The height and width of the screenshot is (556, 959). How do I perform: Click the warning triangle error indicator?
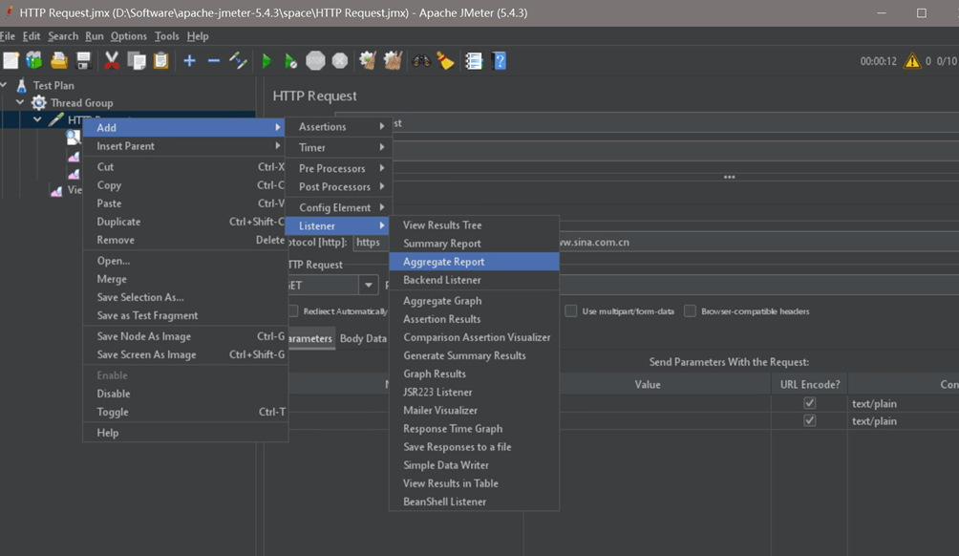[x=912, y=61]
